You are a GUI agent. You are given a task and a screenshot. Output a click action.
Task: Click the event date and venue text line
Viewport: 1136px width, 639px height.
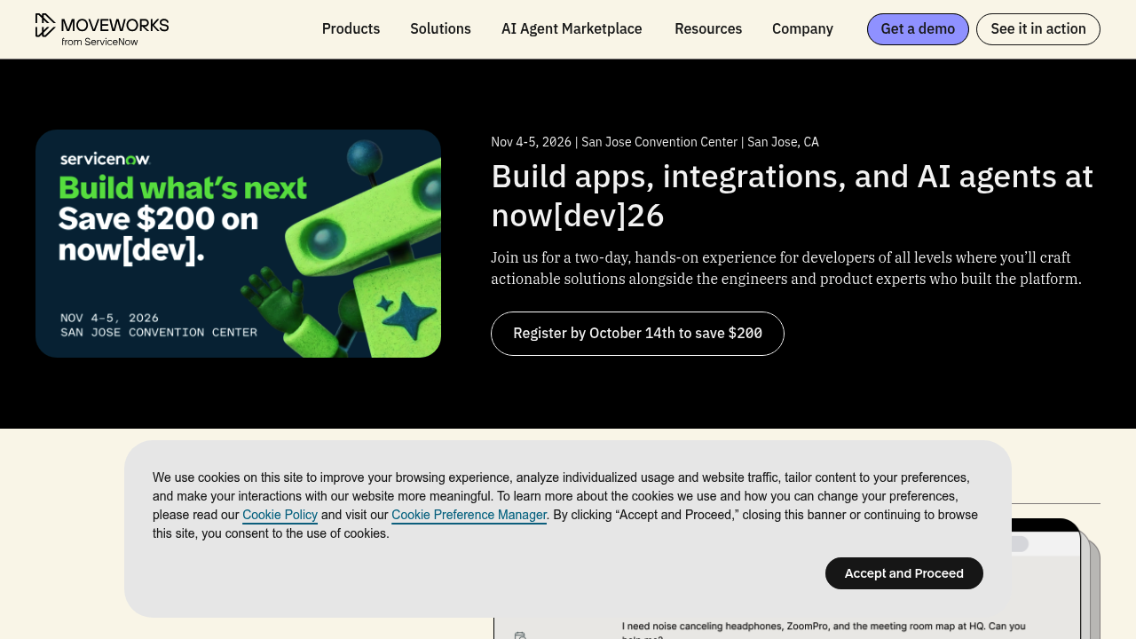point(655,142)
